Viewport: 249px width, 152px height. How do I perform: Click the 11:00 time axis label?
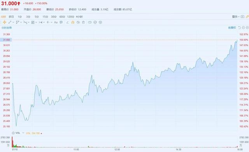[x=76, y=149]
